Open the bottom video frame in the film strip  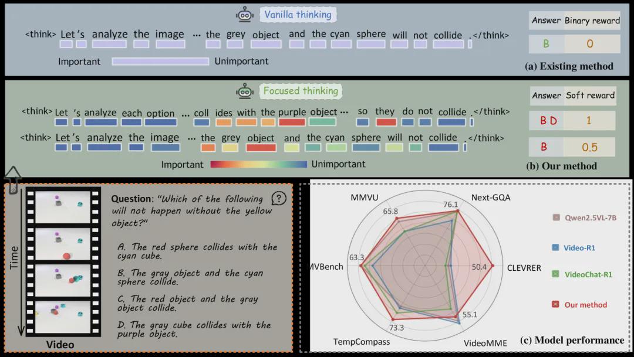coord(62,315)
